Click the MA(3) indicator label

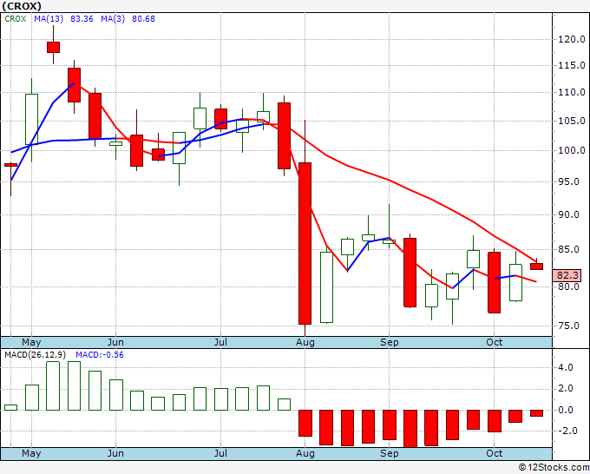click(x=113, y=19)
